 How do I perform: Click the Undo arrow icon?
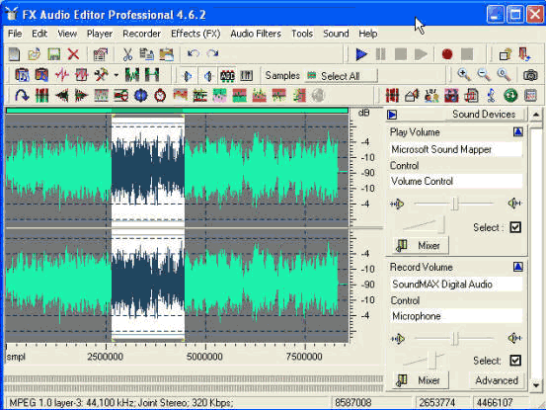[x=194, y=53]
